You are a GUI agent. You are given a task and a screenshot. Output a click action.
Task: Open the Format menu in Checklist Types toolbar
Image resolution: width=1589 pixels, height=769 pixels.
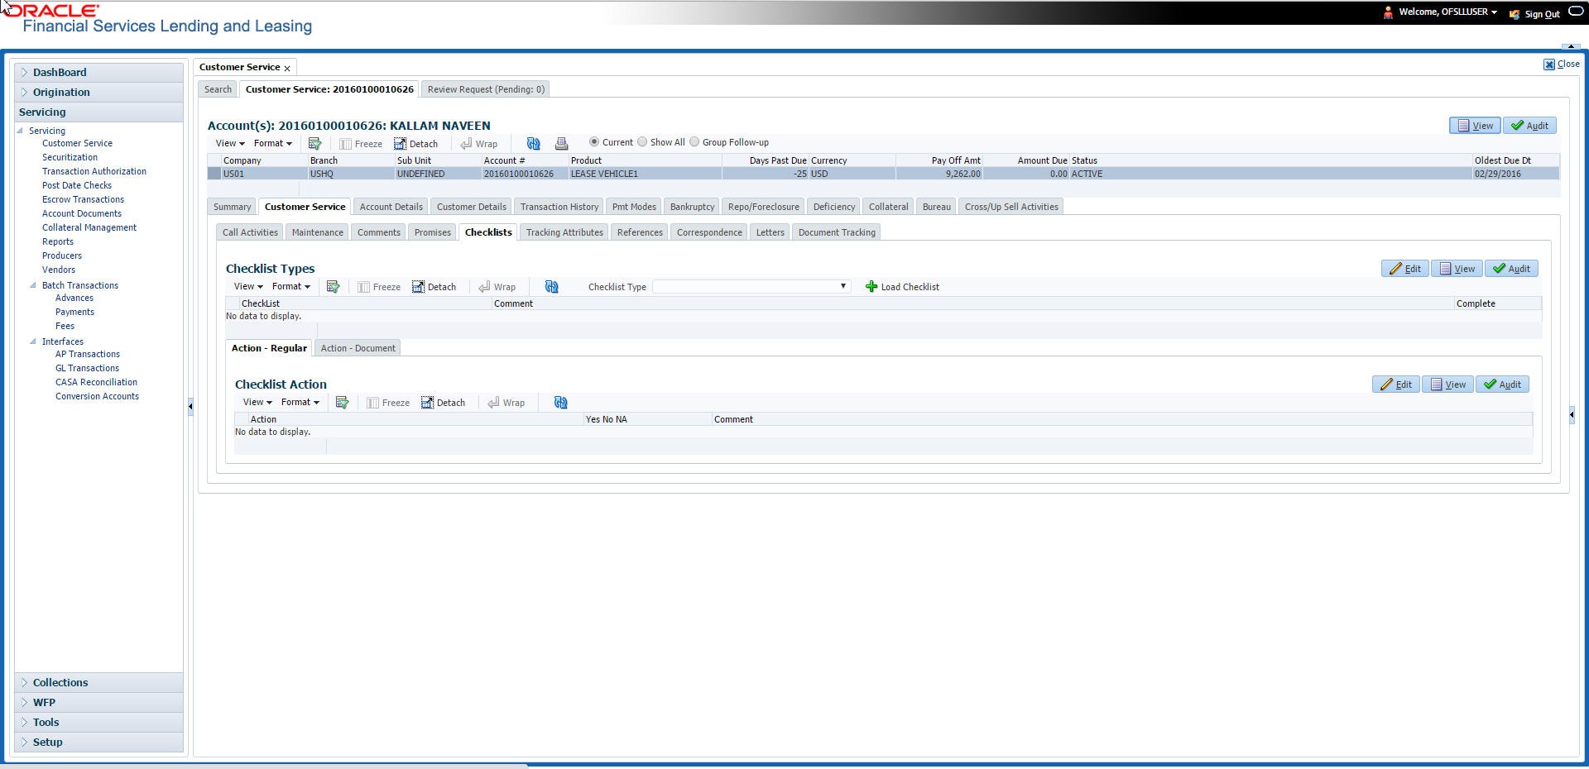pyautogui.click(x=290, y=286)
